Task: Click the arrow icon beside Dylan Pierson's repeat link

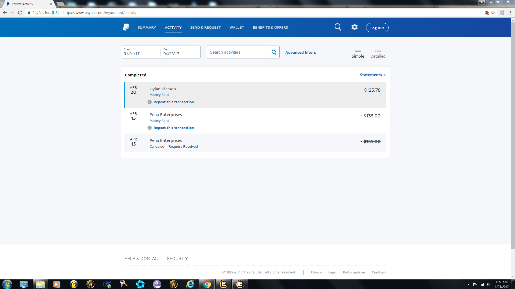Action: click(x=149, y=102)
